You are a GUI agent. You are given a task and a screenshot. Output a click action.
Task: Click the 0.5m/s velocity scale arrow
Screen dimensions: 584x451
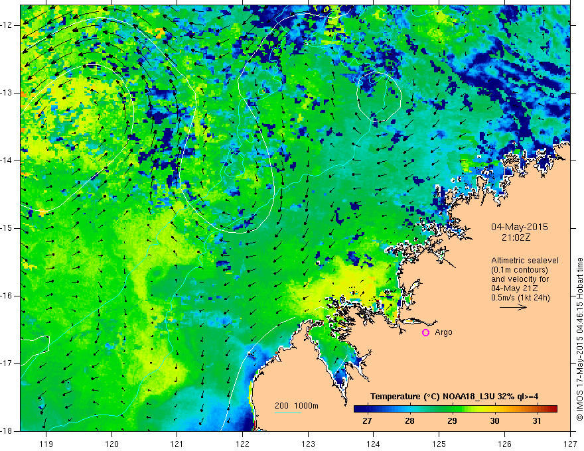pos(513,307)
